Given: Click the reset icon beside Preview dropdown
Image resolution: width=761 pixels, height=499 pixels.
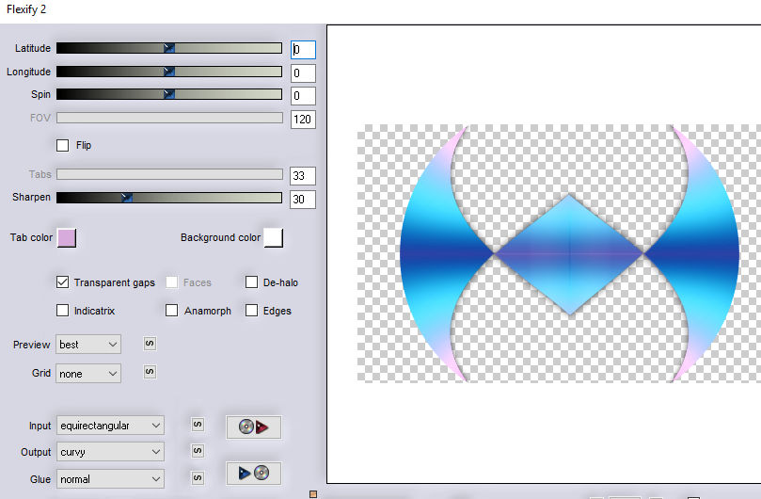Looking at the screenshot, I should 150,344.
